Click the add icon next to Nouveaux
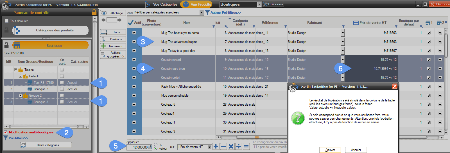 (x=103, y=46)
